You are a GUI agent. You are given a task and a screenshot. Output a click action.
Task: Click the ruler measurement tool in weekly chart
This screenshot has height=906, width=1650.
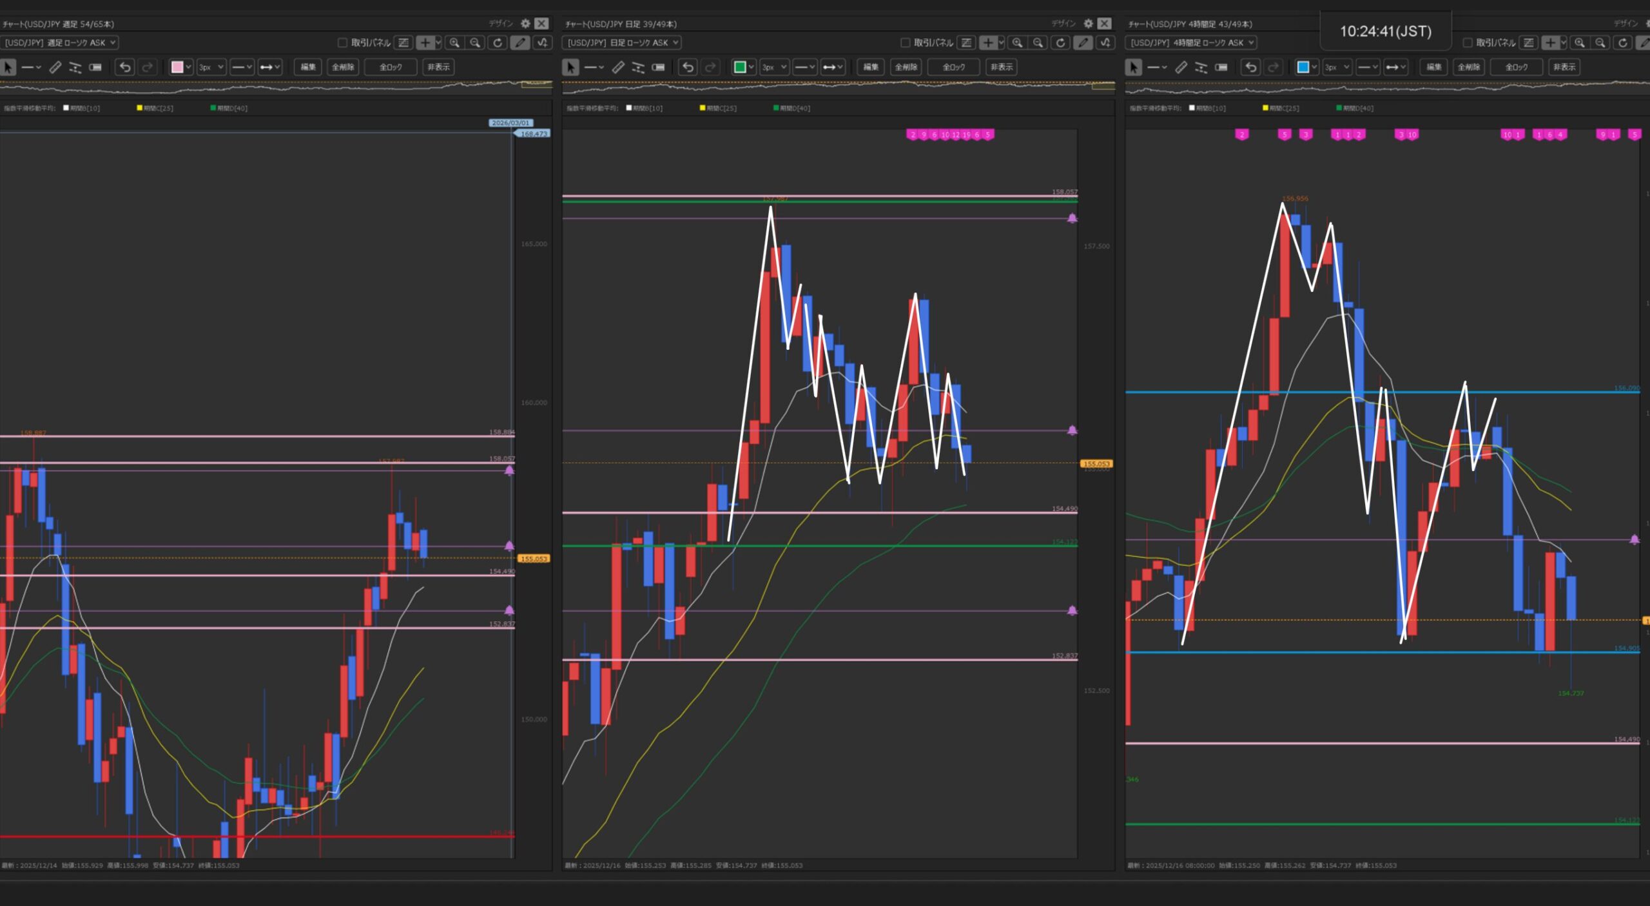55,67
